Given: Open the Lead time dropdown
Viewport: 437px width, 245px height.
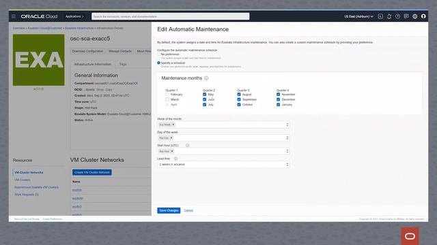Looking at the screenshot, I should (223, 165).
